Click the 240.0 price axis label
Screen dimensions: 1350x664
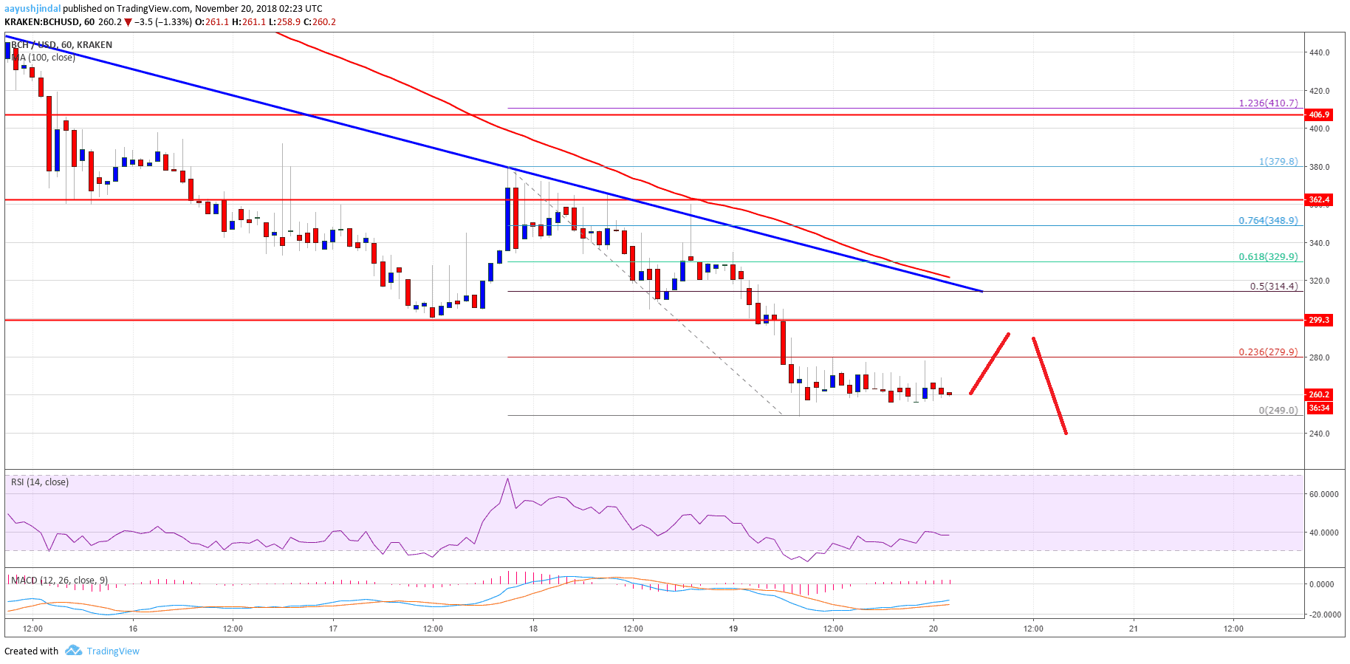coord(1319,434)
